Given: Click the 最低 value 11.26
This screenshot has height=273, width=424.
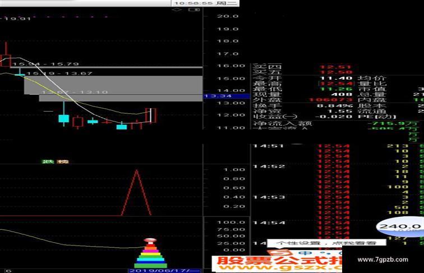Looking at the screenshot, I should point(336,89).
